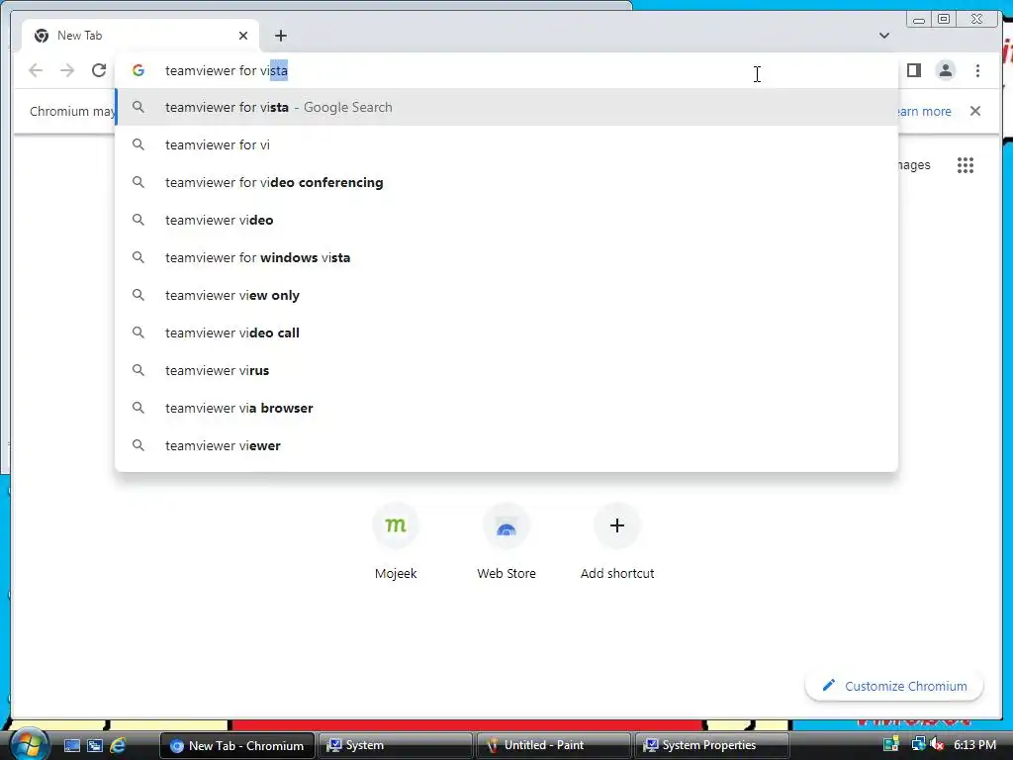
Task: Click the 6:13 PM clock
Action: tap(974, 744)
